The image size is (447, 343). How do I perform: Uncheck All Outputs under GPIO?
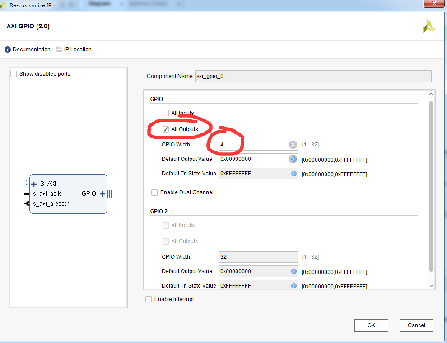click(x=166, y=129)
